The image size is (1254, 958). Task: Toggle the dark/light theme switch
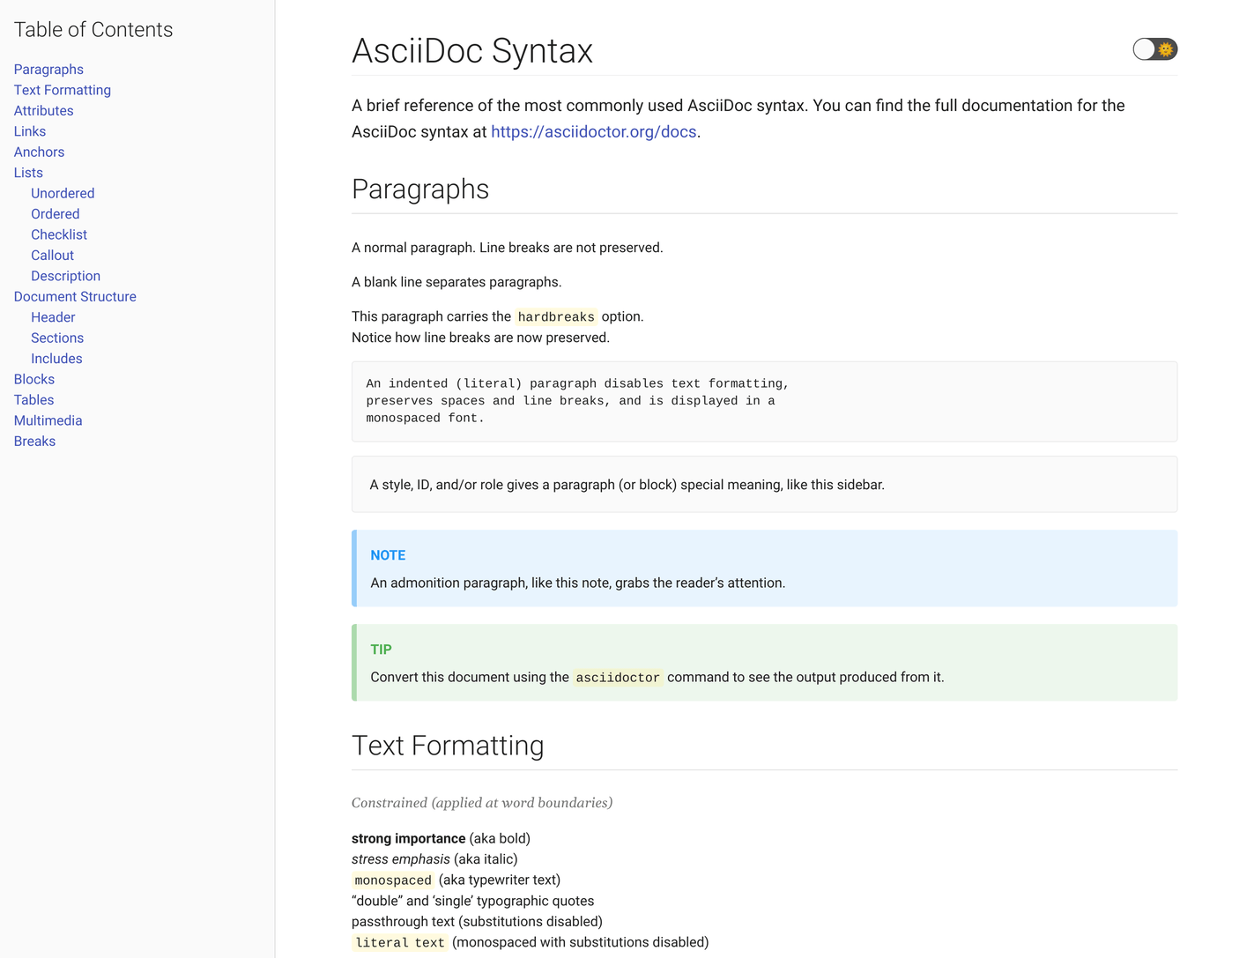[x=1154, y=49]
